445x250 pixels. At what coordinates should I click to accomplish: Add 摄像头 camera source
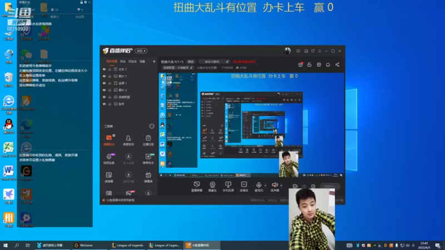pos(212,187)
